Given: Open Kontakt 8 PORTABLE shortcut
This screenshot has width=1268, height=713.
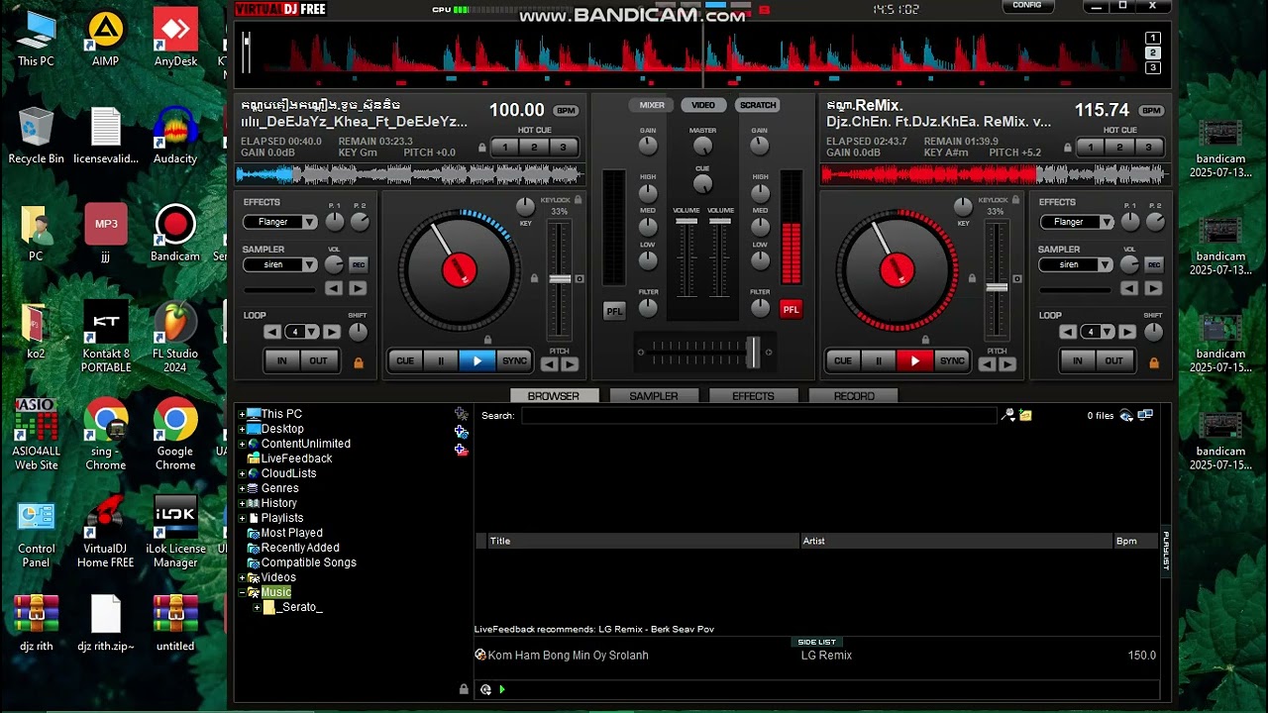Looking at the screenshot, I should click(105, 337).
